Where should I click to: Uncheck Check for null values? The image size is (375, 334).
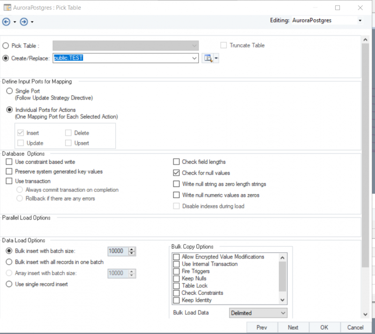tap(176, 173)
